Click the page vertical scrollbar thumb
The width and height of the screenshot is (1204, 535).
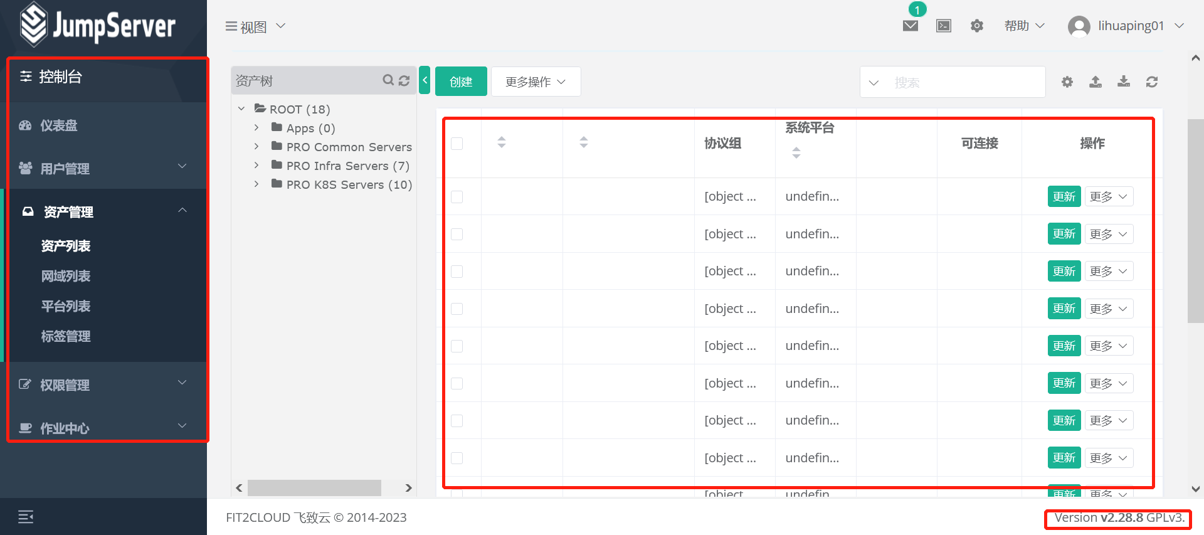click(x=1195, y=221)
